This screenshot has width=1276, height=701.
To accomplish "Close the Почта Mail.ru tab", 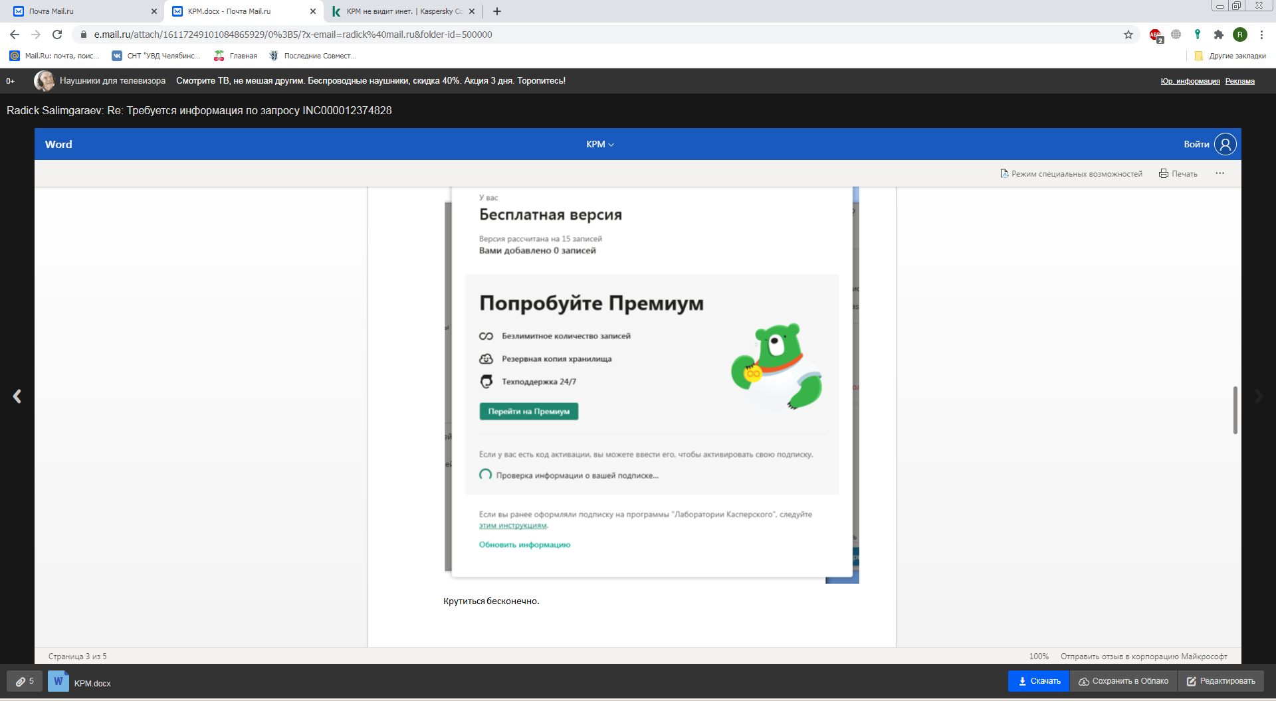I will pyautogui.click(x=154, y=11).
